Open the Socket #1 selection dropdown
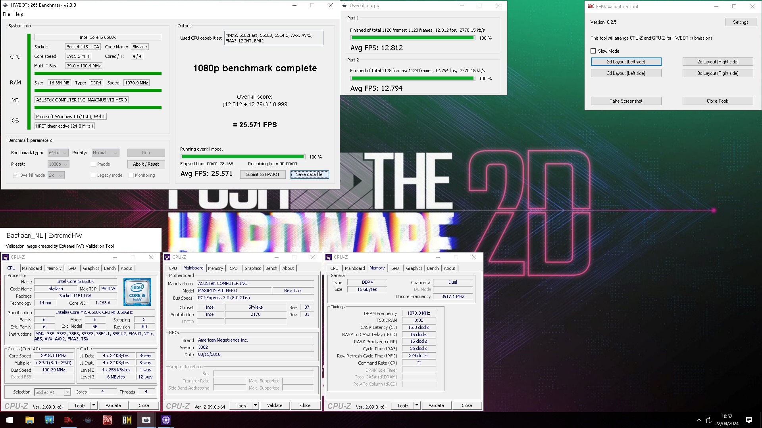This screenshot has height=428, width=762. point(52,392)
